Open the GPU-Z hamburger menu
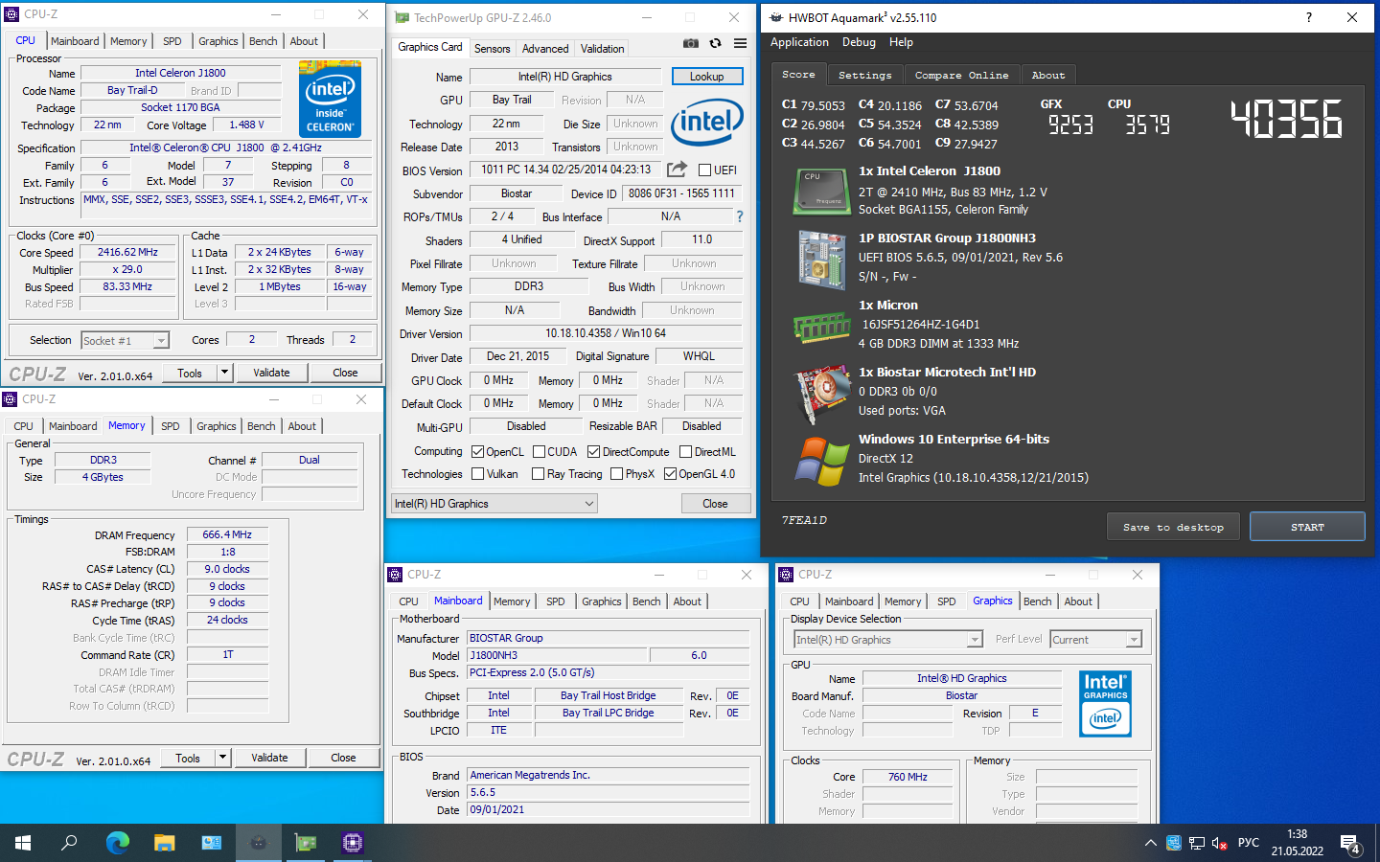The width and height of the screenshot is (1380, 862). click(740, 43)
